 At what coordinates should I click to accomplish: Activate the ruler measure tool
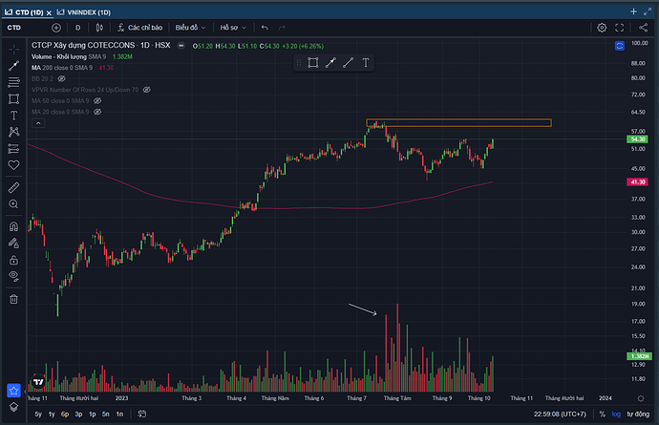pyautogui.click(x=13, y=183)
